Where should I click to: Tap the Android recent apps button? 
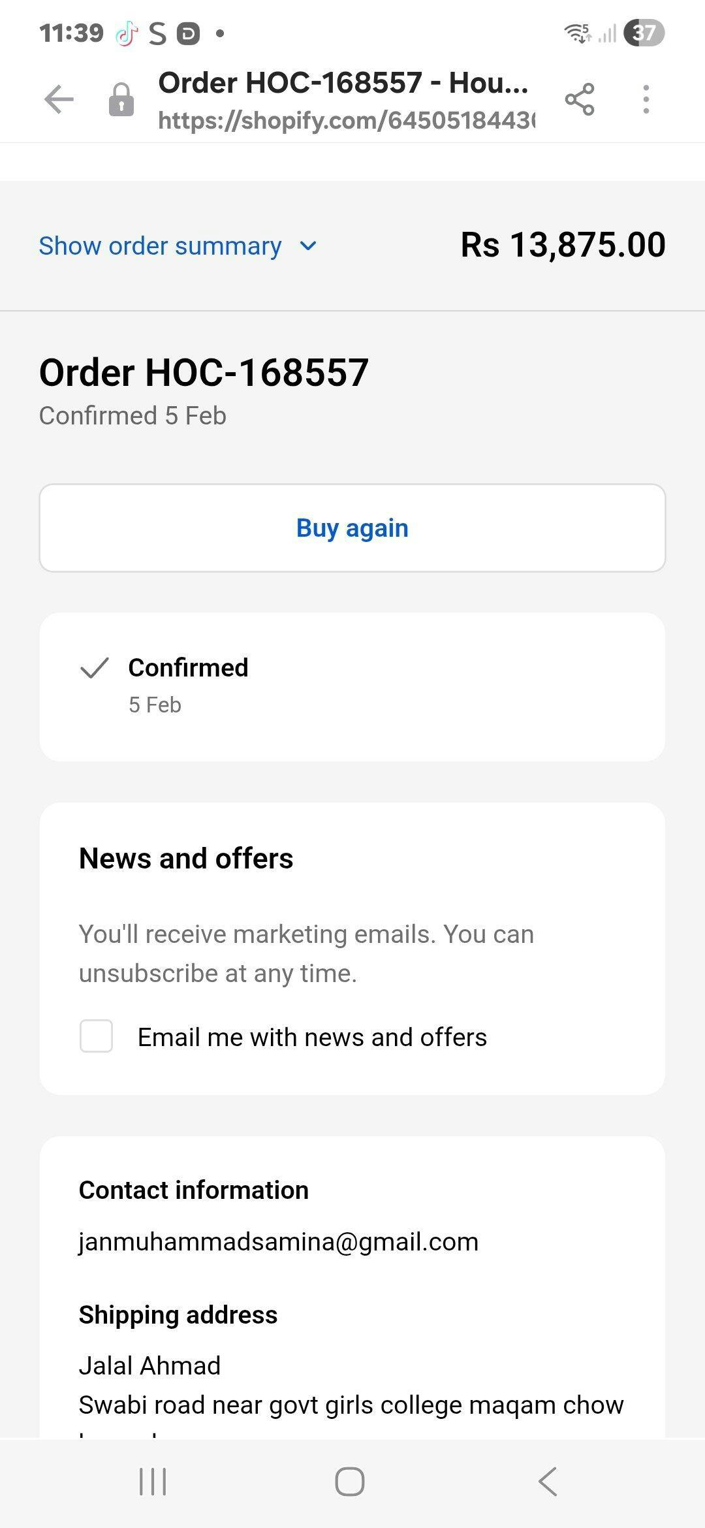[x=153, y=1481]
